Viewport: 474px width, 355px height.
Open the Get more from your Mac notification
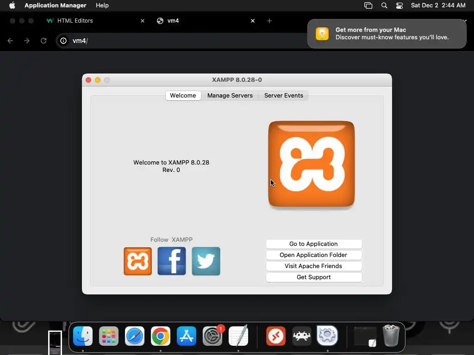click(387, 33)
